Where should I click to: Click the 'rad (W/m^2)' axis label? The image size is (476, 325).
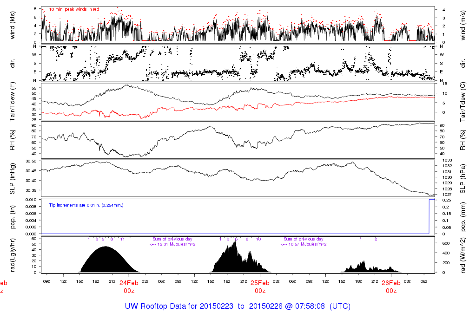click(x=464, y=254)
